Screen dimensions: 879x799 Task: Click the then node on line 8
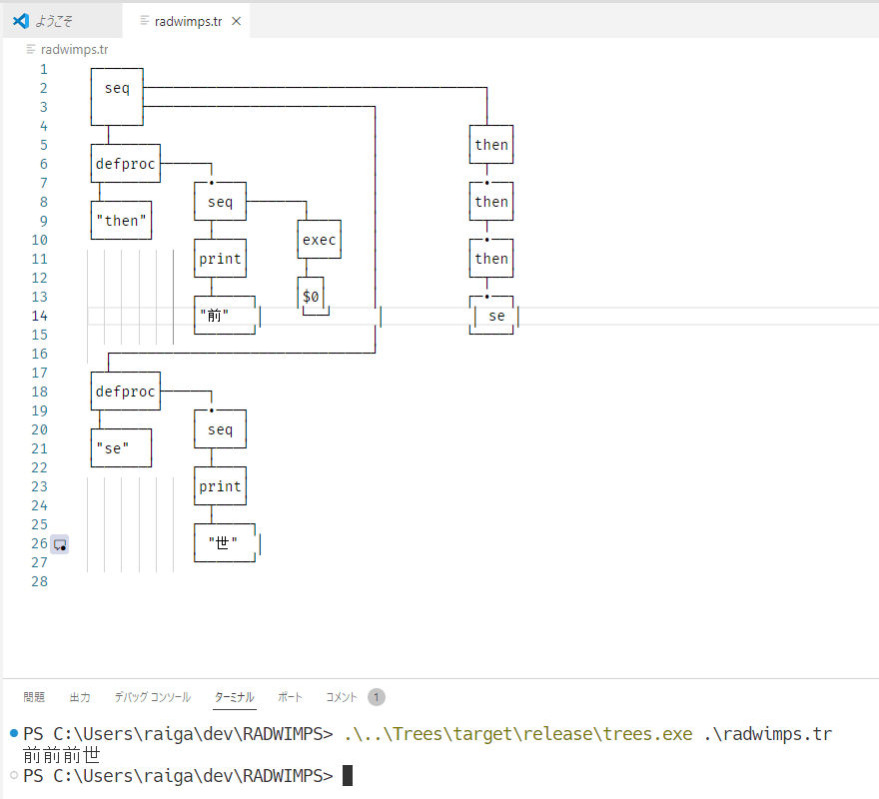(x=491, y=202)
